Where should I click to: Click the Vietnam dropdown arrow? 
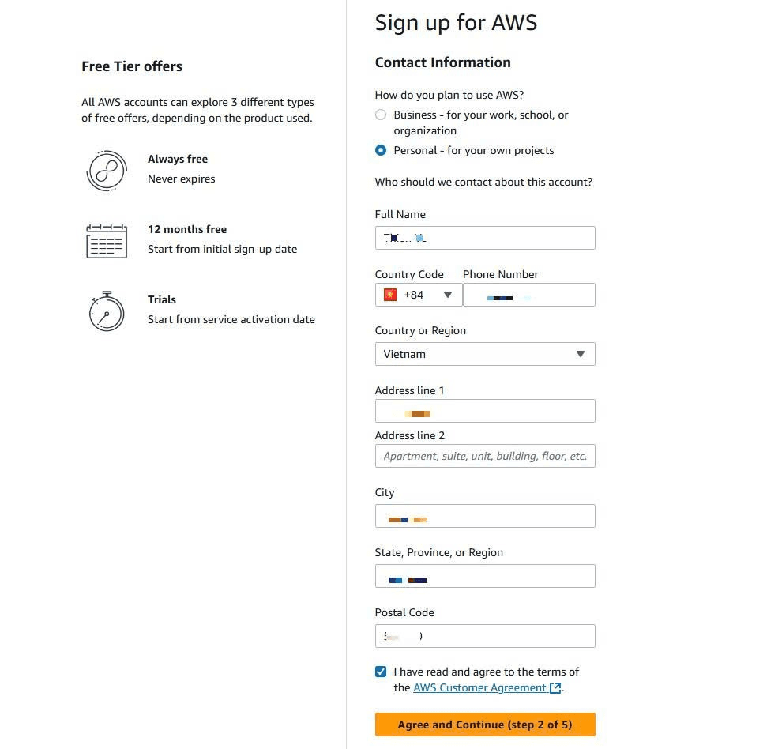click(x=581, y=354)
